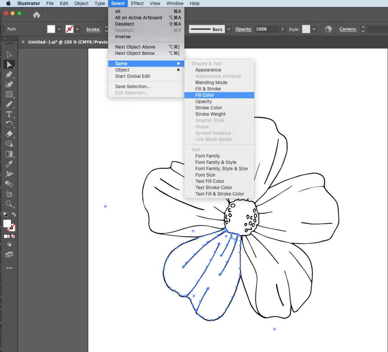Click the underlined Opacity link
Screen dimensions: 388x352
[x=244, y=29]
